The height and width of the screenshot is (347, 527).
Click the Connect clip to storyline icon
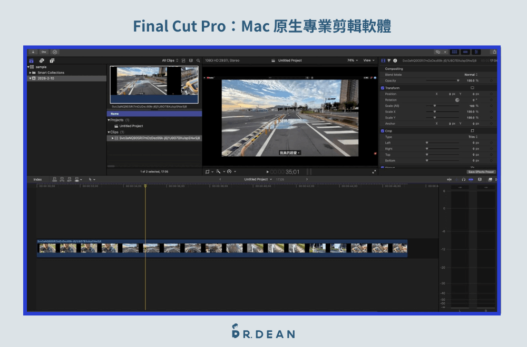(x=54, y=180)
